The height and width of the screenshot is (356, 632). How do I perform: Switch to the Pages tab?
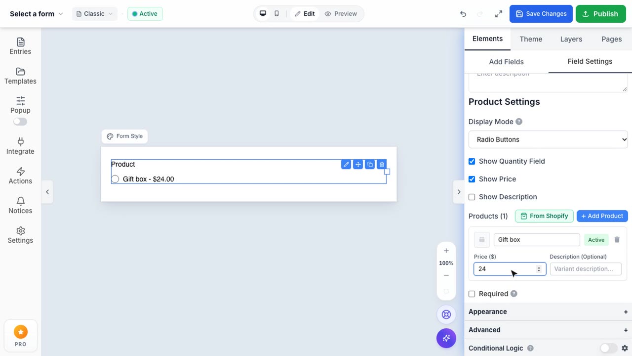612,39
